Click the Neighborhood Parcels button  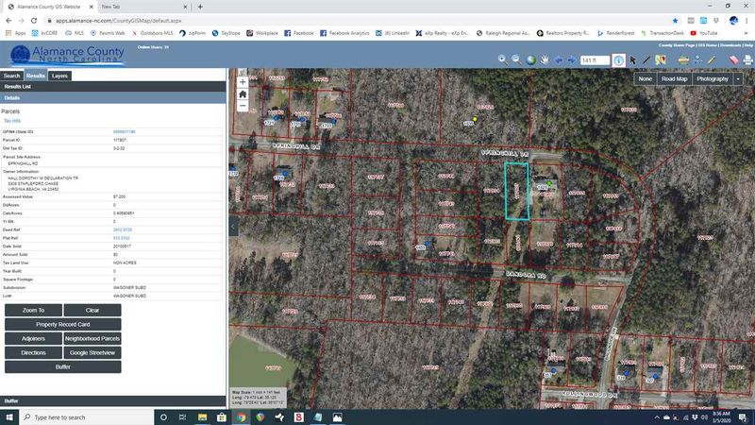92,339
